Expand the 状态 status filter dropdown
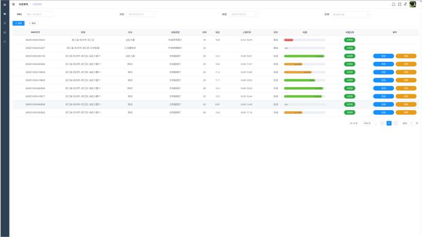Viewport: 422px width, 237px height. tap(141, 14)
